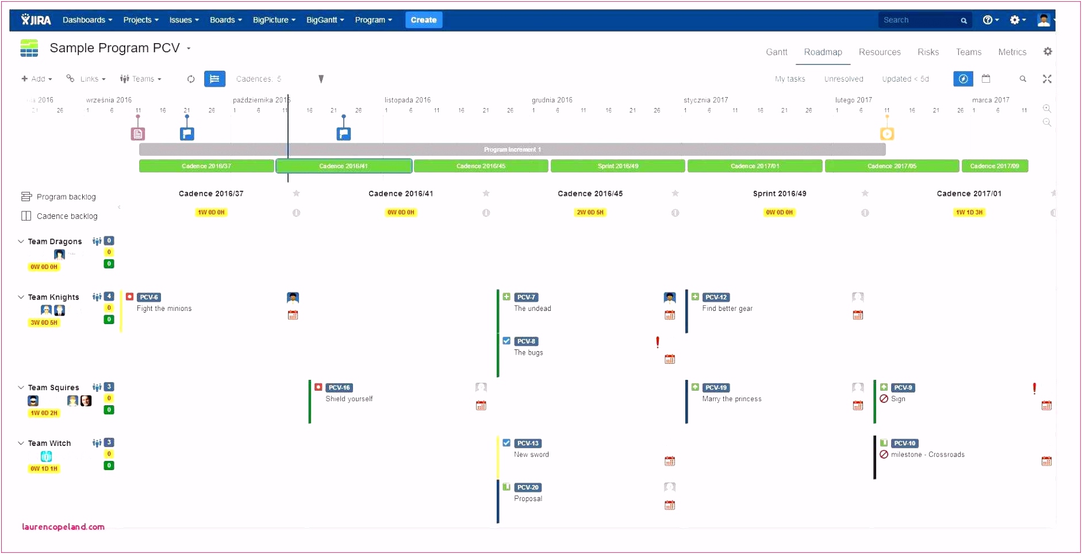Click the gray Program Increment 1 bar

coord(512,149)
